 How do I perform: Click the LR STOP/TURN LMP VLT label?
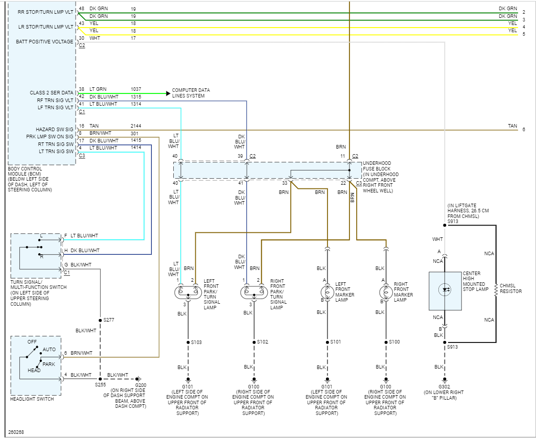[x=46, y=27]
